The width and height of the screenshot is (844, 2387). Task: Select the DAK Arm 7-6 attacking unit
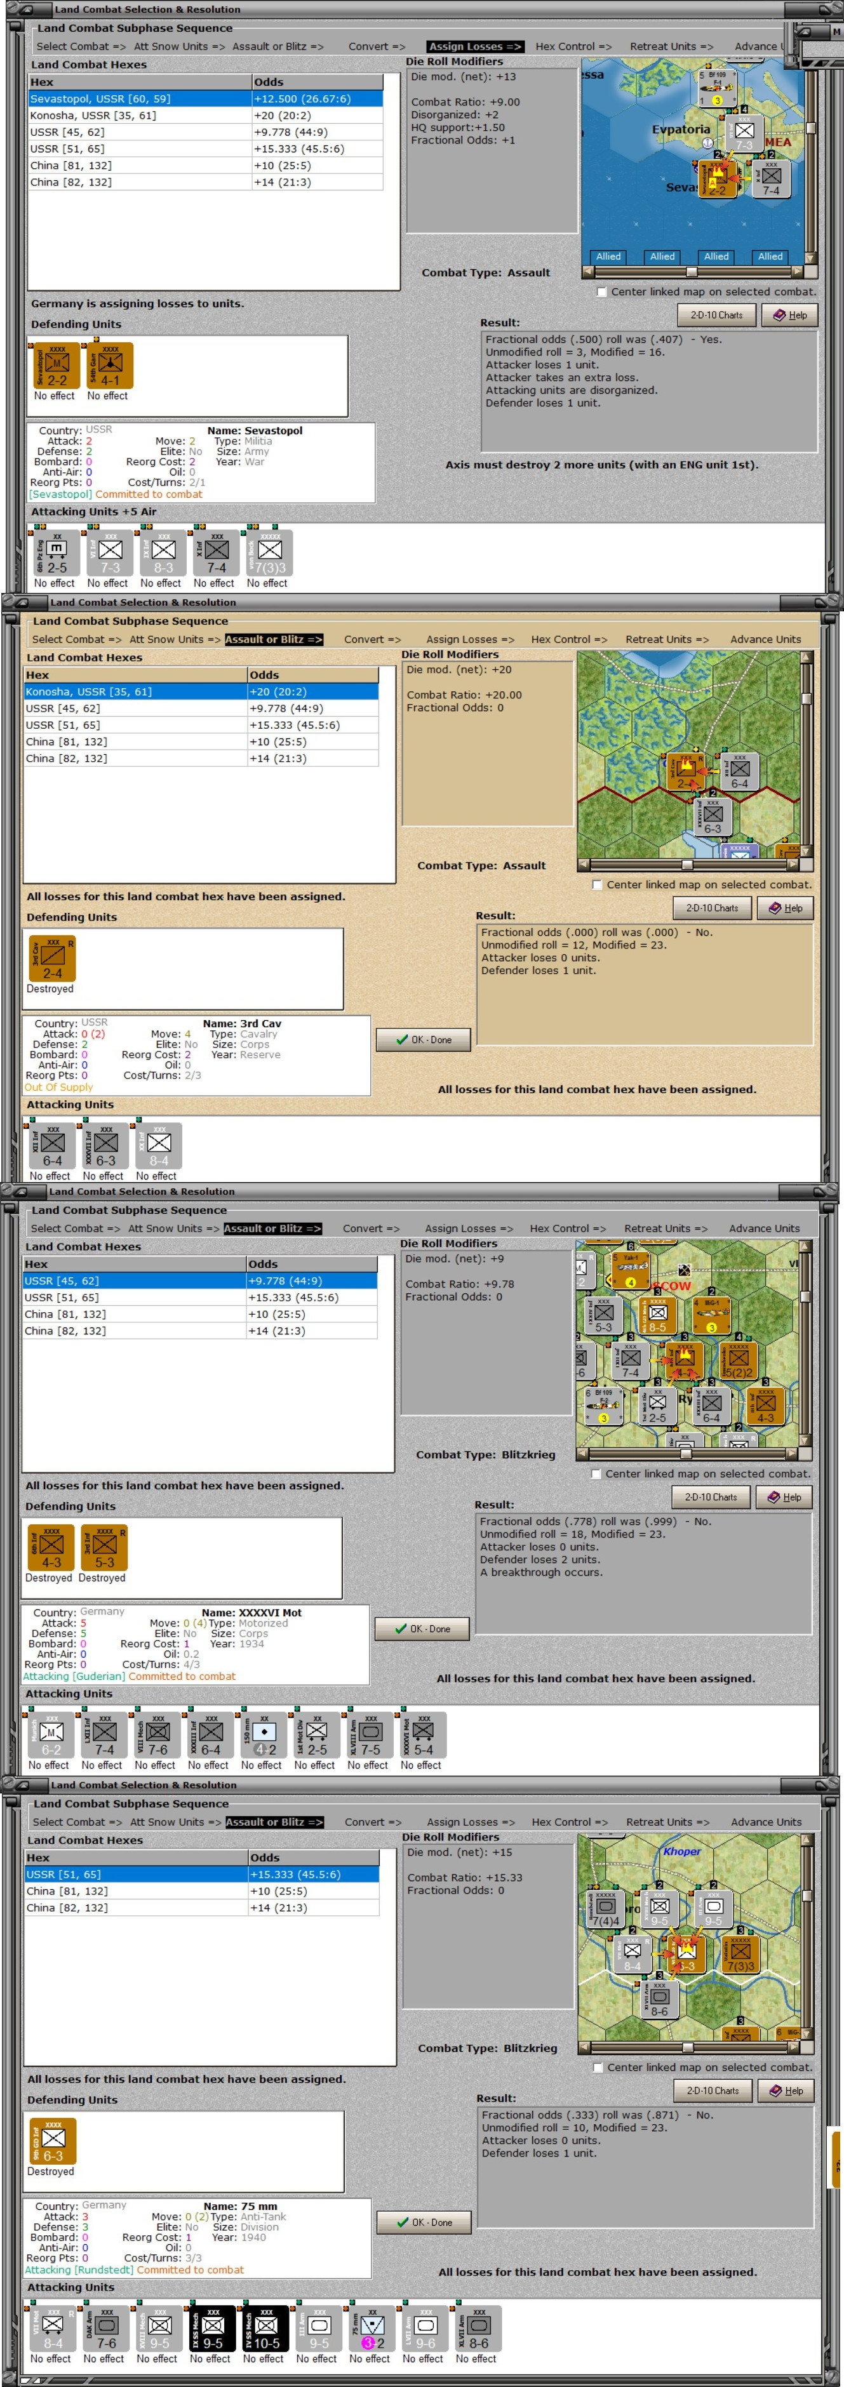coord(107,2329)
